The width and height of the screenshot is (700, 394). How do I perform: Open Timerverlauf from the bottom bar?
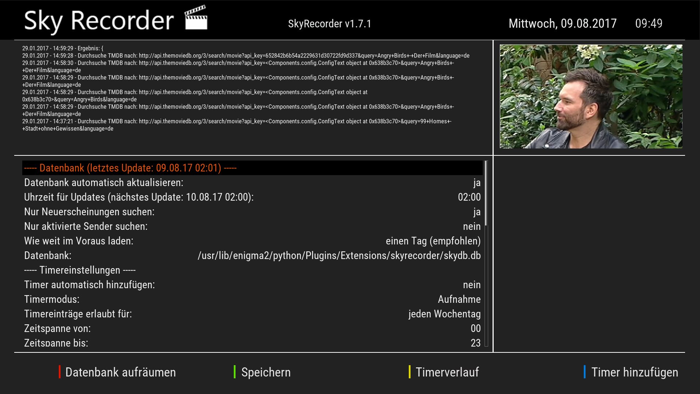[447, 372]
